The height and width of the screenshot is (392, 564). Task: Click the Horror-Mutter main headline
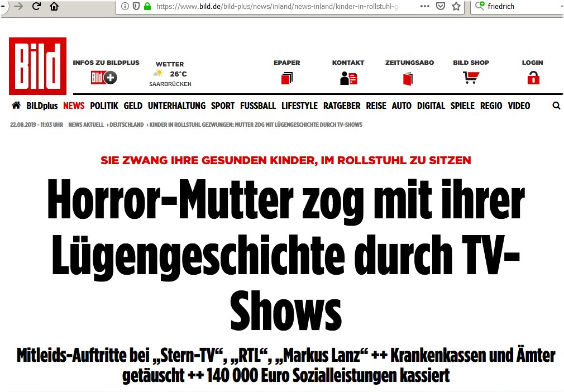click(286, 255)
